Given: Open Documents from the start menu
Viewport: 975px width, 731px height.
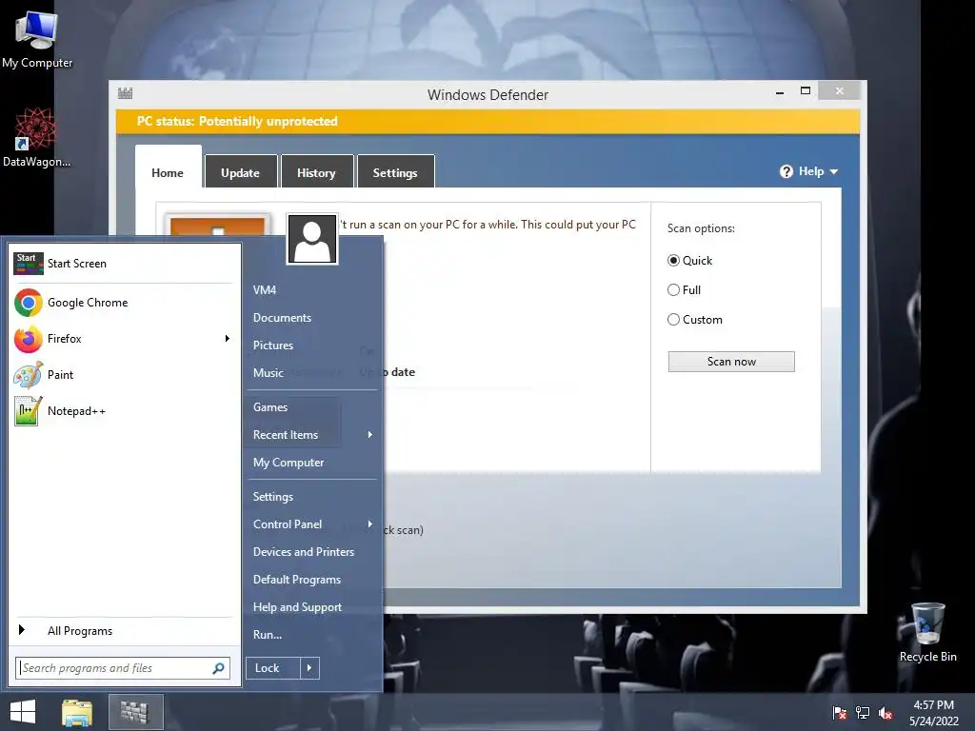Looking at the screenshot, I should 282,318.
